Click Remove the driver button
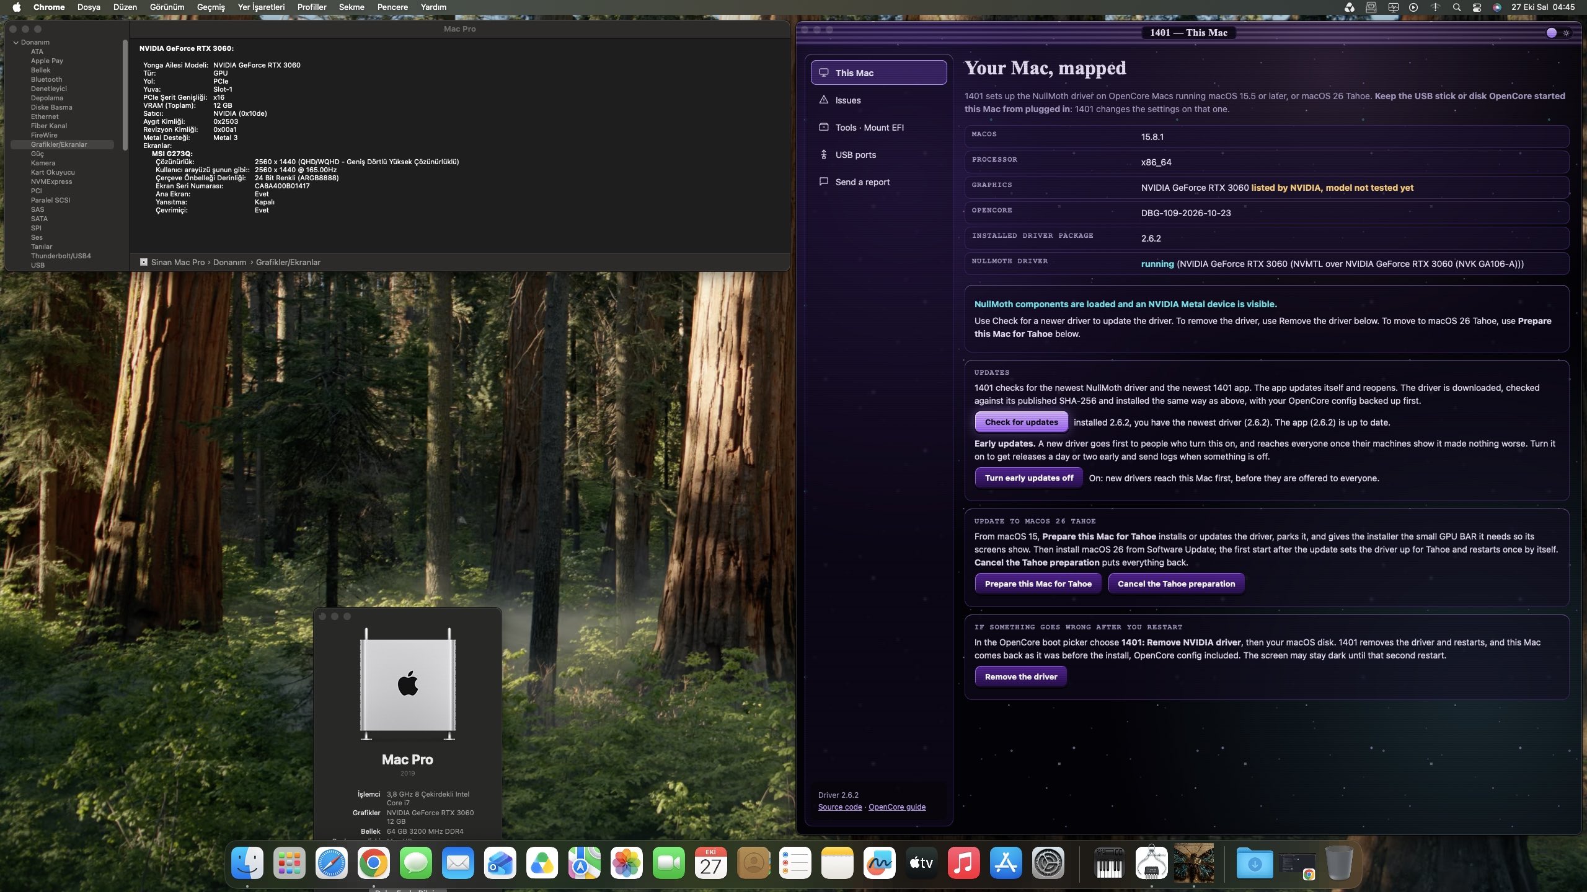The width and height of the screenshot is (1587, 892). 1020,676
